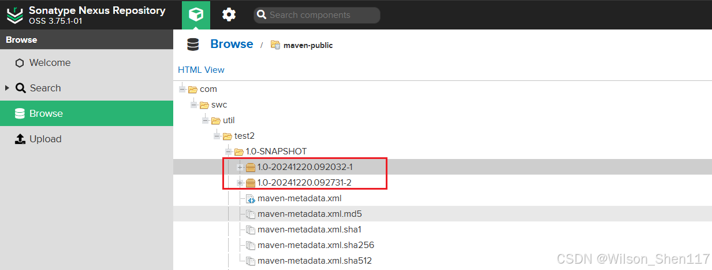This screenshot has height=270, width=712.
Task: Go to Browse via breadcrumb heading
Action: (232, 44)
